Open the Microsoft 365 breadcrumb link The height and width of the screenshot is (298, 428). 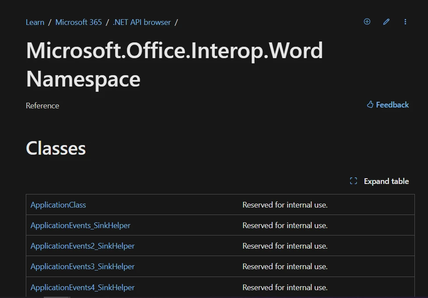coord(78,22)
